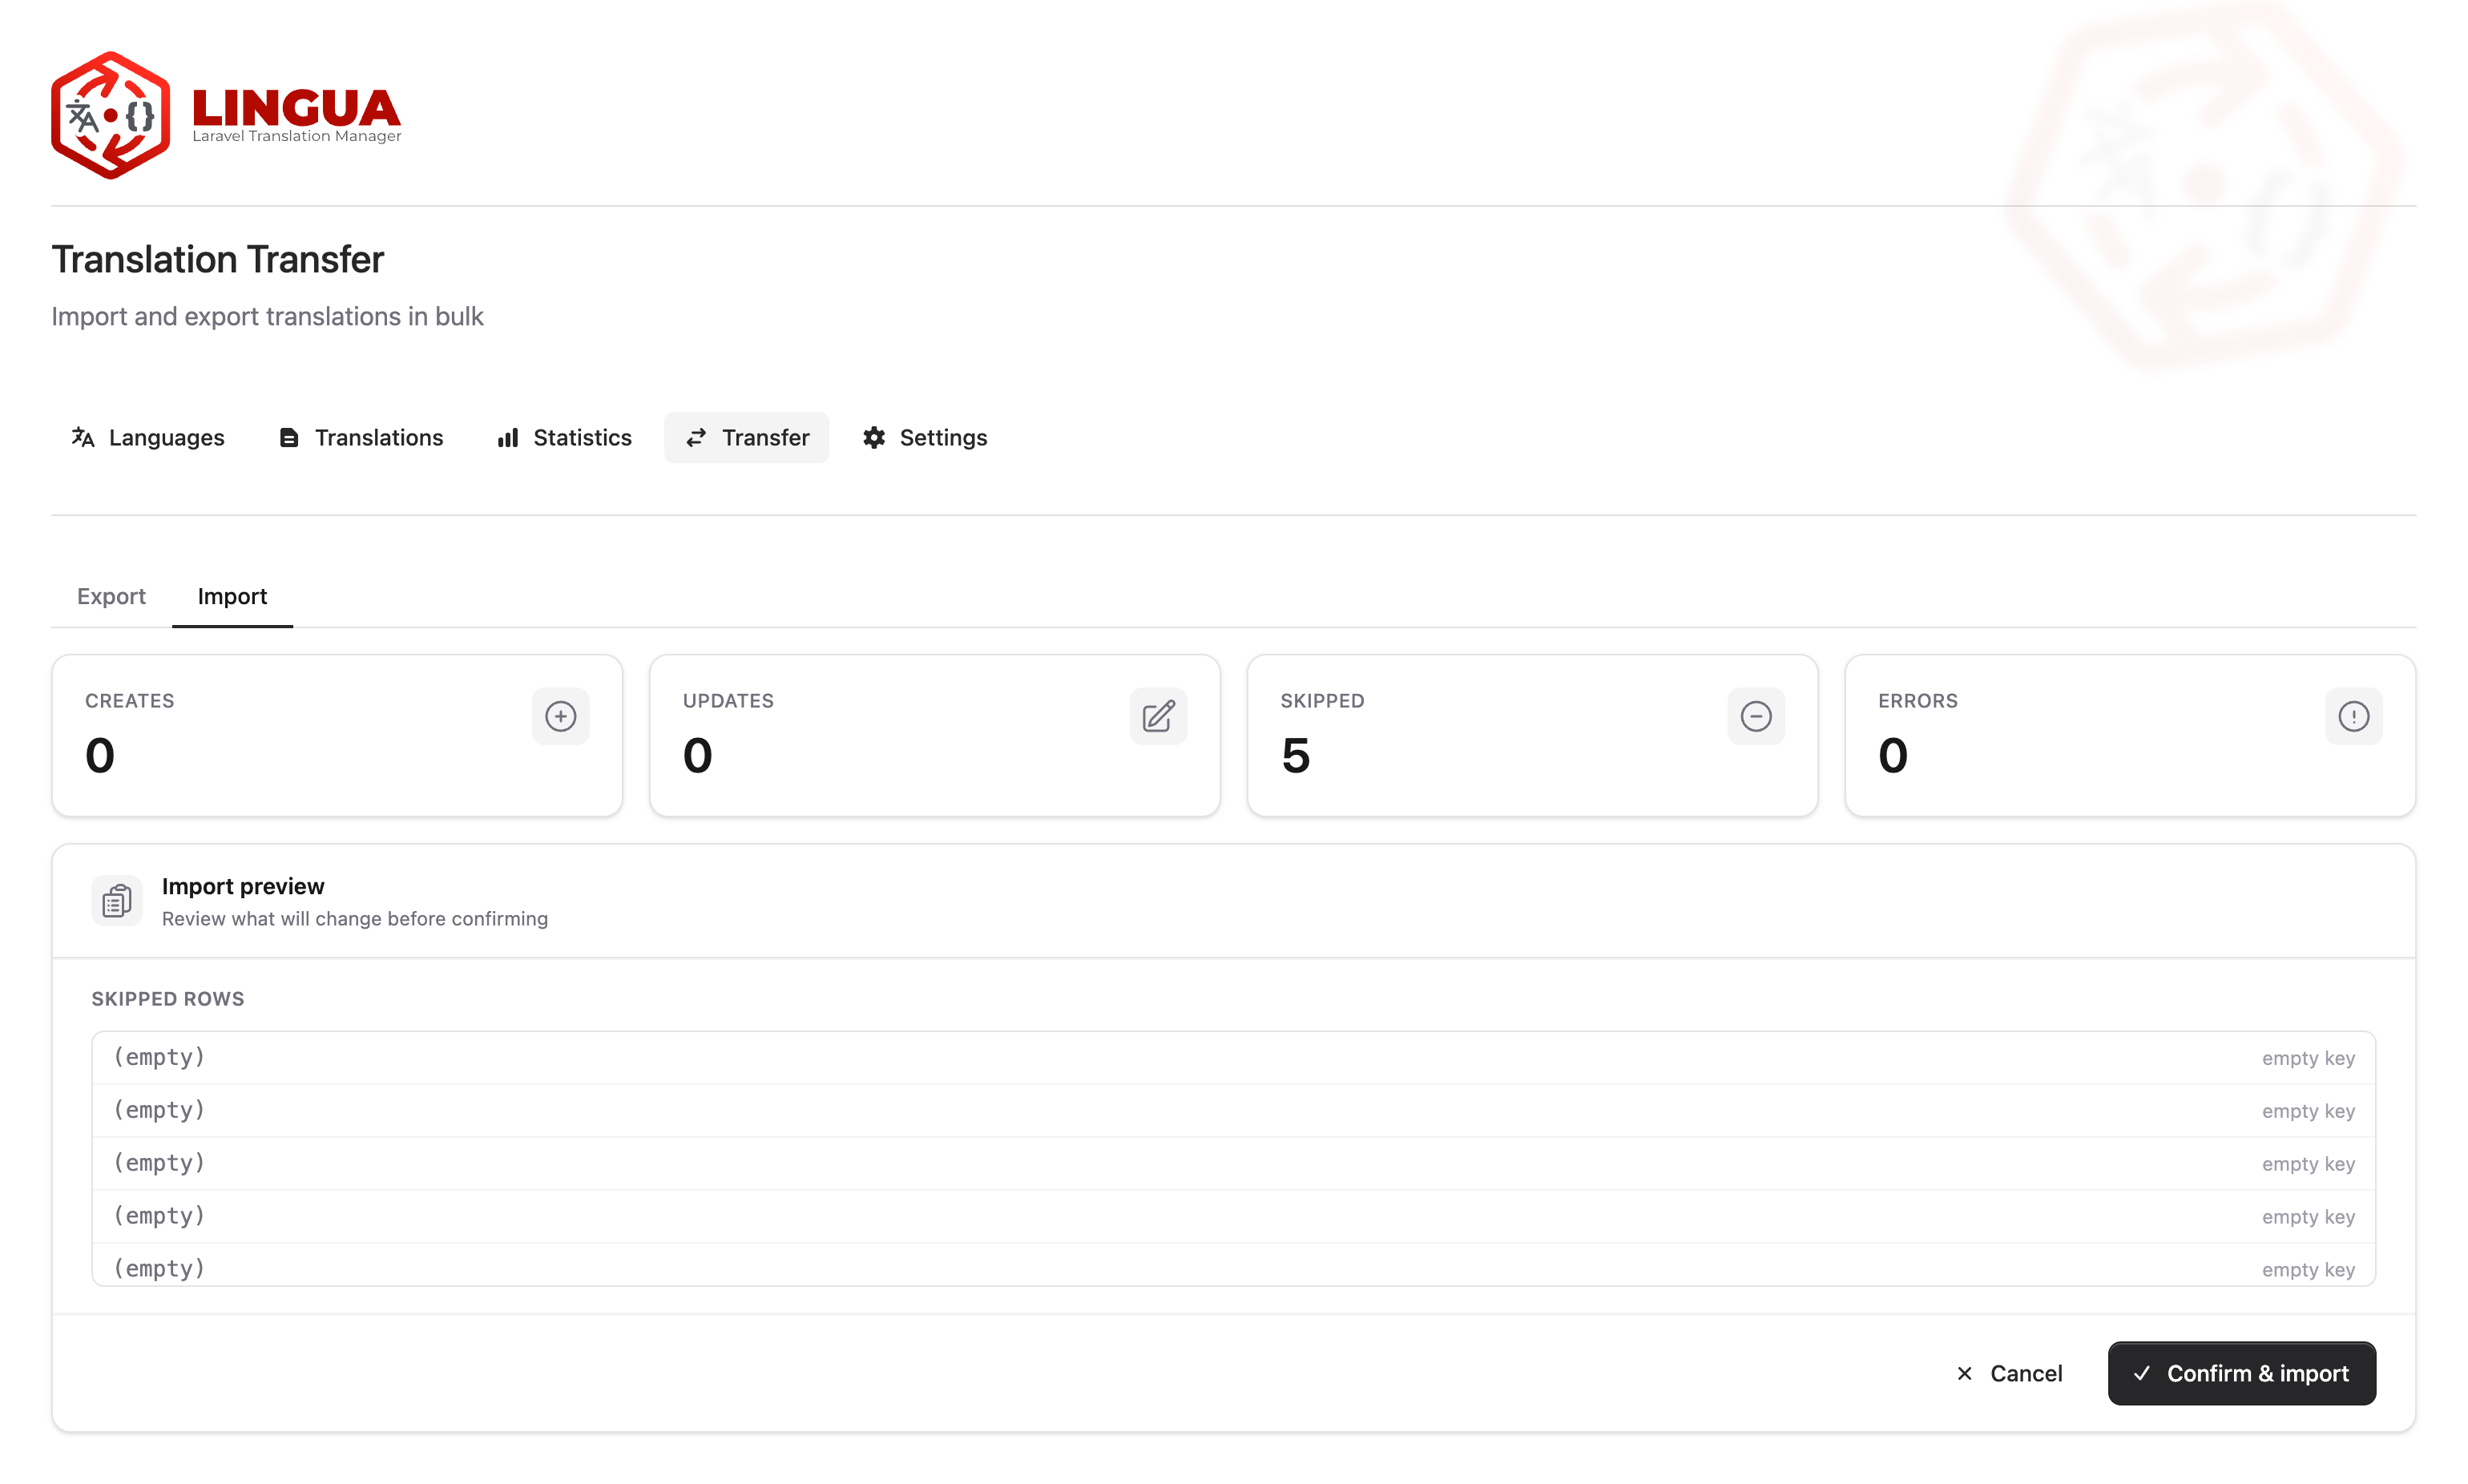Click the LINGUA Laravel Translation Manager wordmark

pos(296,116)
